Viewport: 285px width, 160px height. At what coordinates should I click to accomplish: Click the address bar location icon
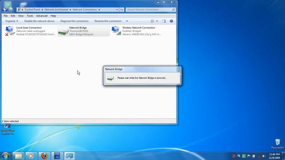(19, 9)
